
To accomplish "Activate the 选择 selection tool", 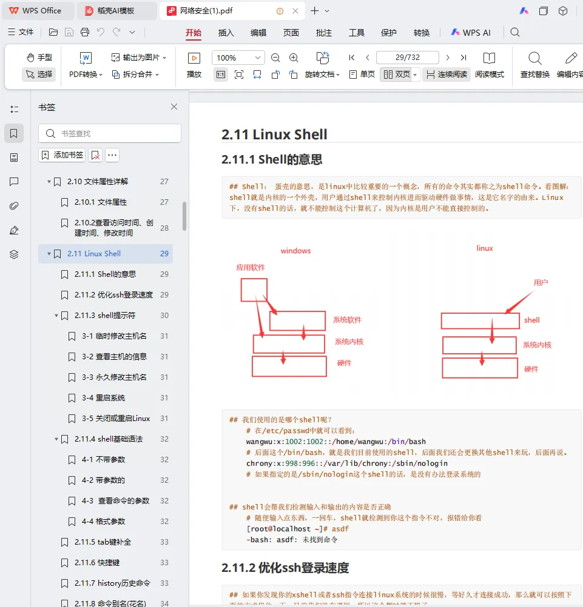I will coord(39,75).
